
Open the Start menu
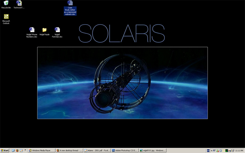(5, 151)
